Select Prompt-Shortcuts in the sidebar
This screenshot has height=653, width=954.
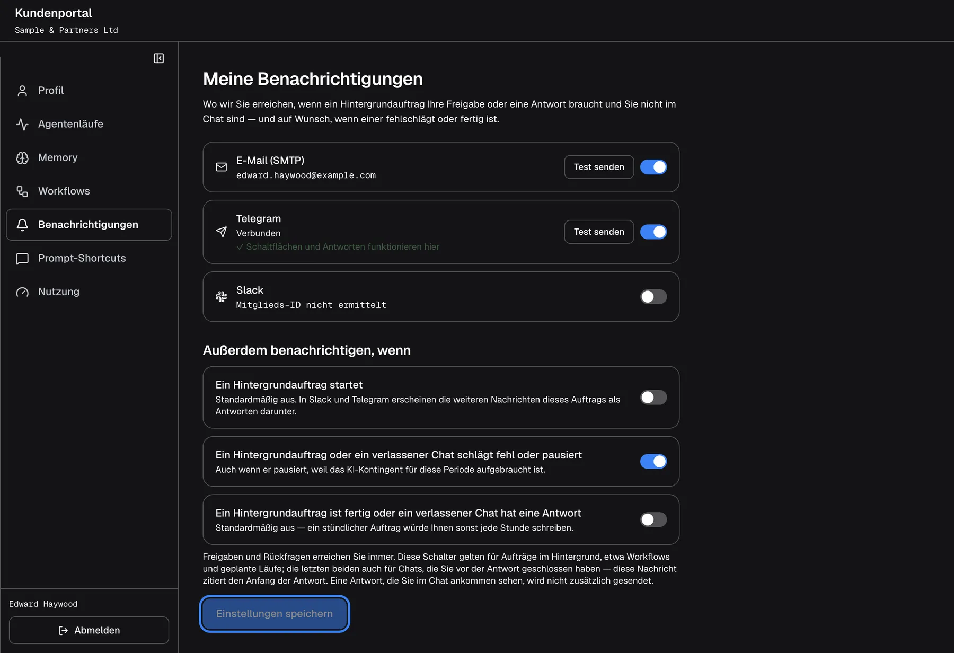click(89, 258)
